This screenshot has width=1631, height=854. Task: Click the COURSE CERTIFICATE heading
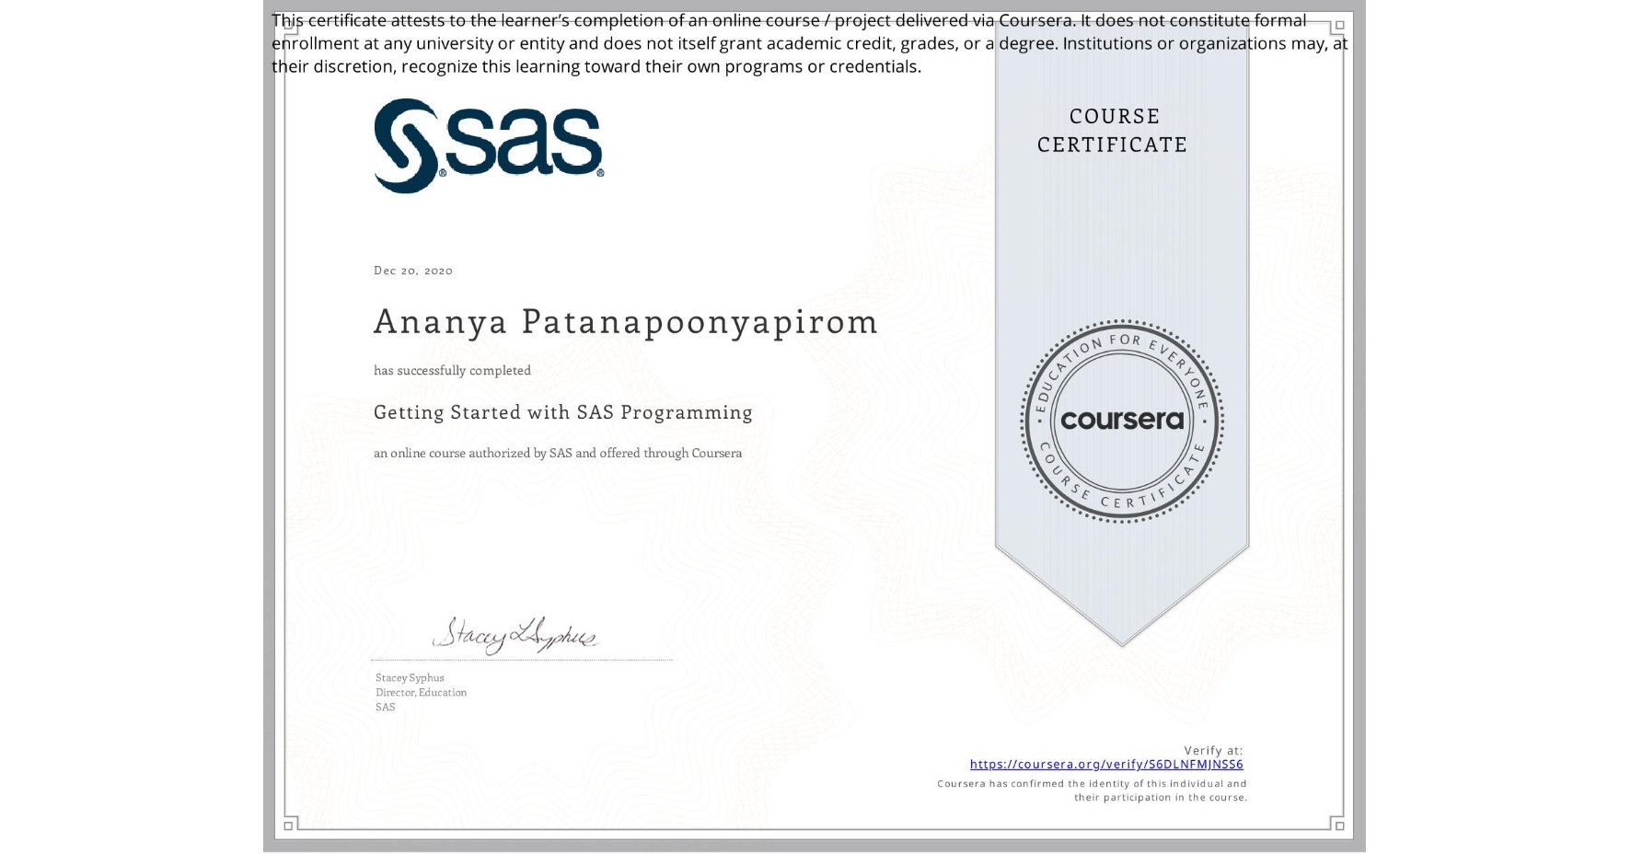coord(1113,130)
